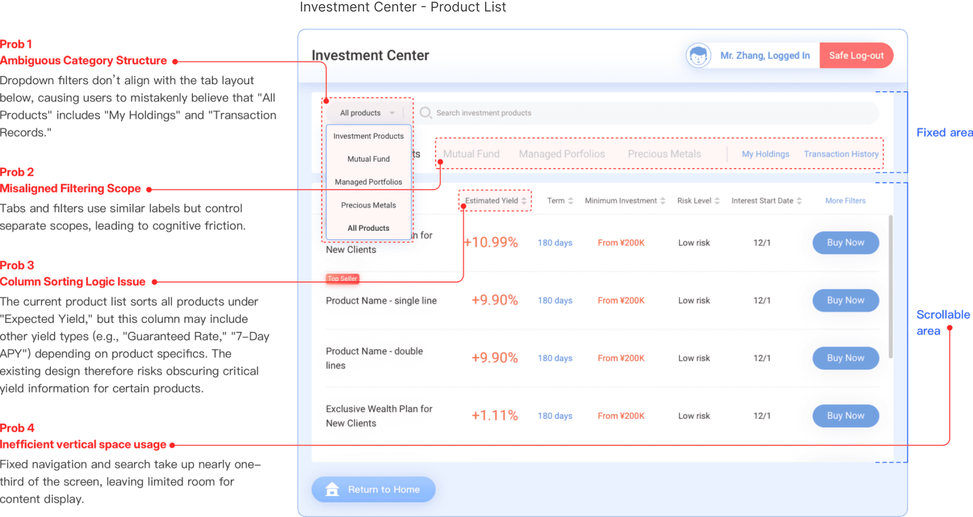Click the search magnifier icon
Viewport: 973px width, 517px height.
pos(425,112)
